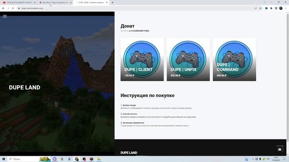Open the yellow folder icon on taskbar

(99, 159)
